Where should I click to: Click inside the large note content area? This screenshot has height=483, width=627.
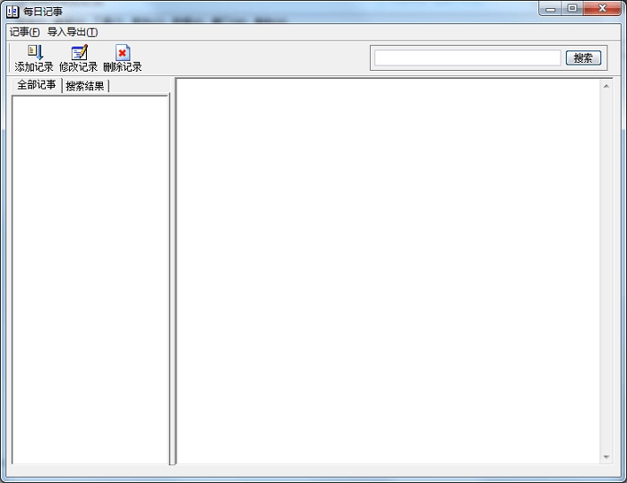387,269
